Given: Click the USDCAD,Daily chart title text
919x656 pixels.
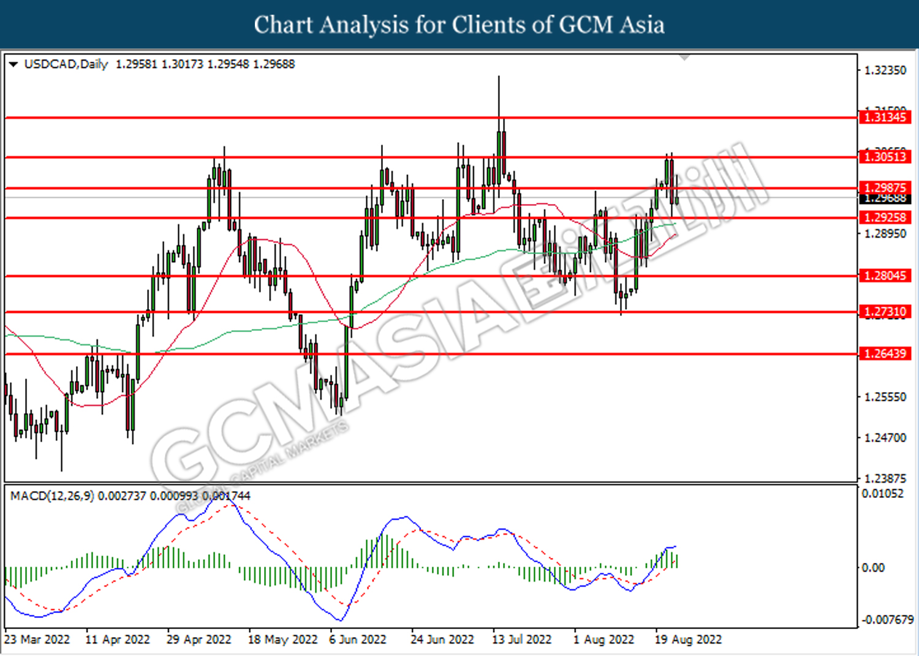Looking at the screenshot, I should [x=66, y=64].
